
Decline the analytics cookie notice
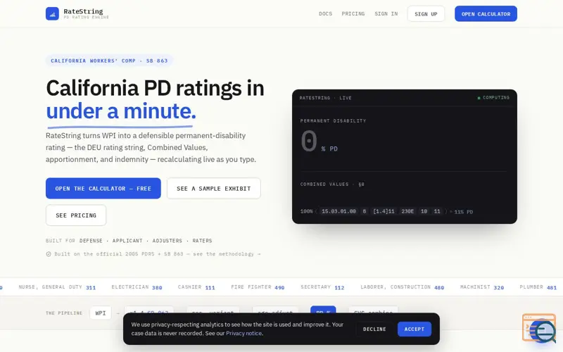click(374, 329)
